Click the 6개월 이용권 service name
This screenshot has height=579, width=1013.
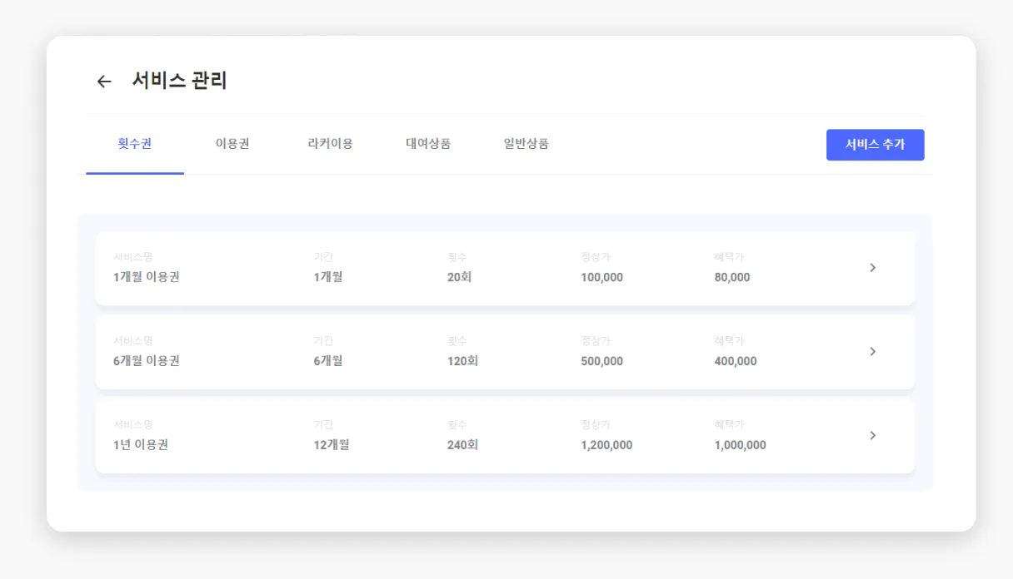point(147,362)
